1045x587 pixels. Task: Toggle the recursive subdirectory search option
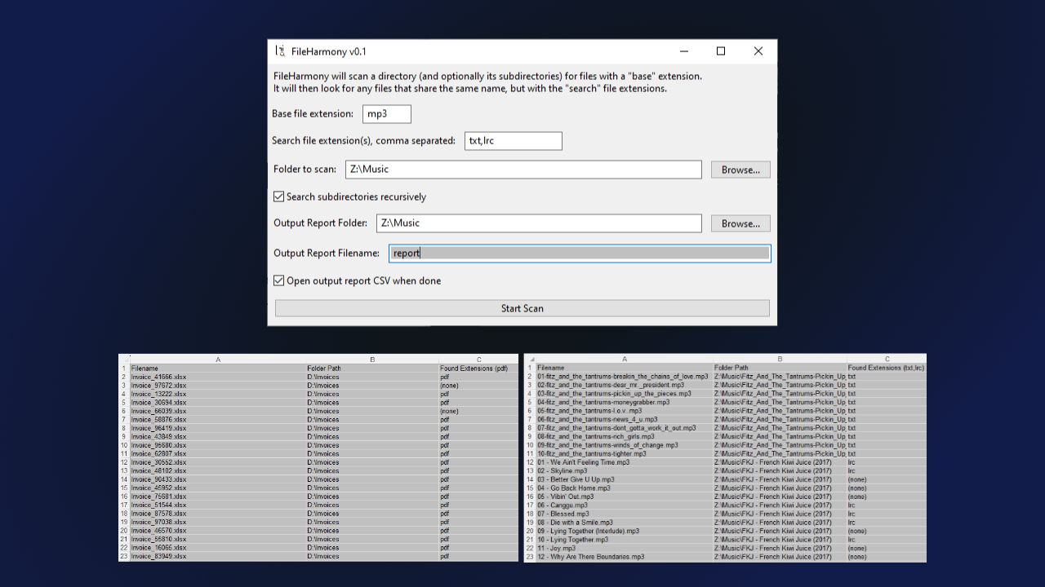point(278,196)
